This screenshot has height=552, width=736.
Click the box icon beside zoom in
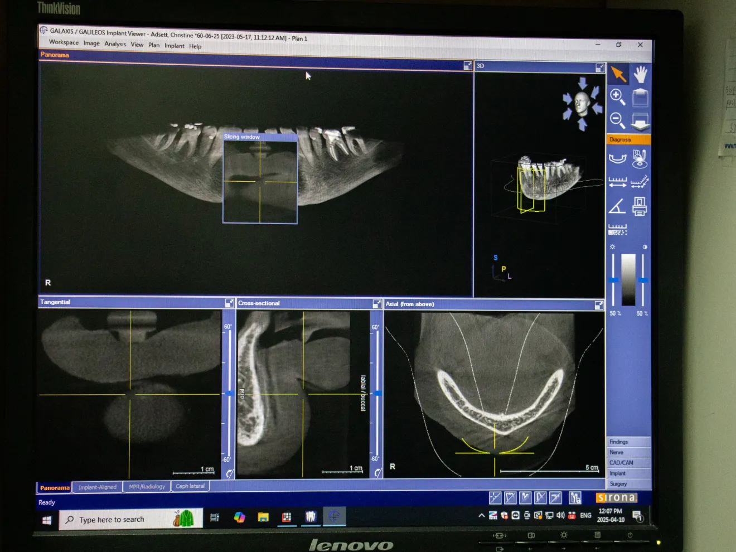(x=640, y=98)
